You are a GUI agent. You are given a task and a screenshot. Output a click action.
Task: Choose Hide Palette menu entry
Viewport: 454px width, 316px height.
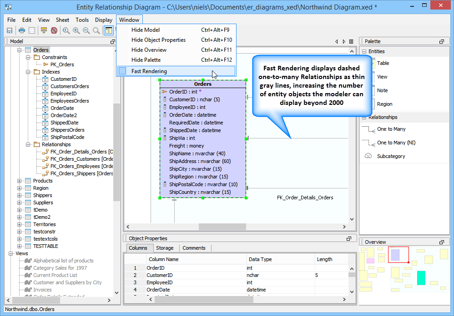(x=177, y=60)
